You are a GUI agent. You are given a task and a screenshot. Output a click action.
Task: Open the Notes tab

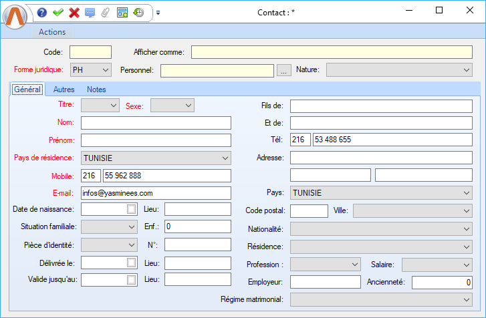96,90
